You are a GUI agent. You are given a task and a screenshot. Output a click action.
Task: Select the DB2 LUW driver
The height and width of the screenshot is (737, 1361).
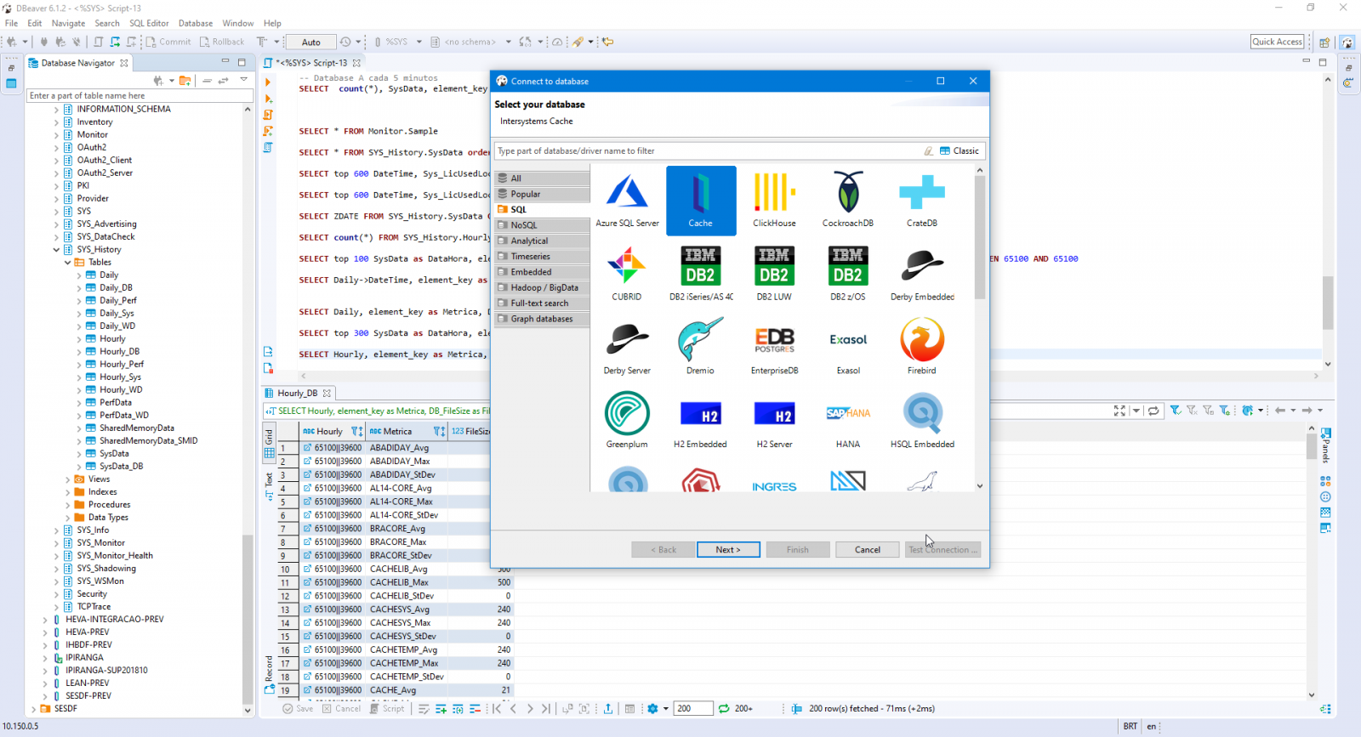pos(774,274)
